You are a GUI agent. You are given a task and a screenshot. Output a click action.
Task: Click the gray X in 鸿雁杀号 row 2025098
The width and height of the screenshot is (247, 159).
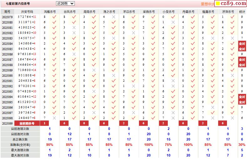(54, 118)
